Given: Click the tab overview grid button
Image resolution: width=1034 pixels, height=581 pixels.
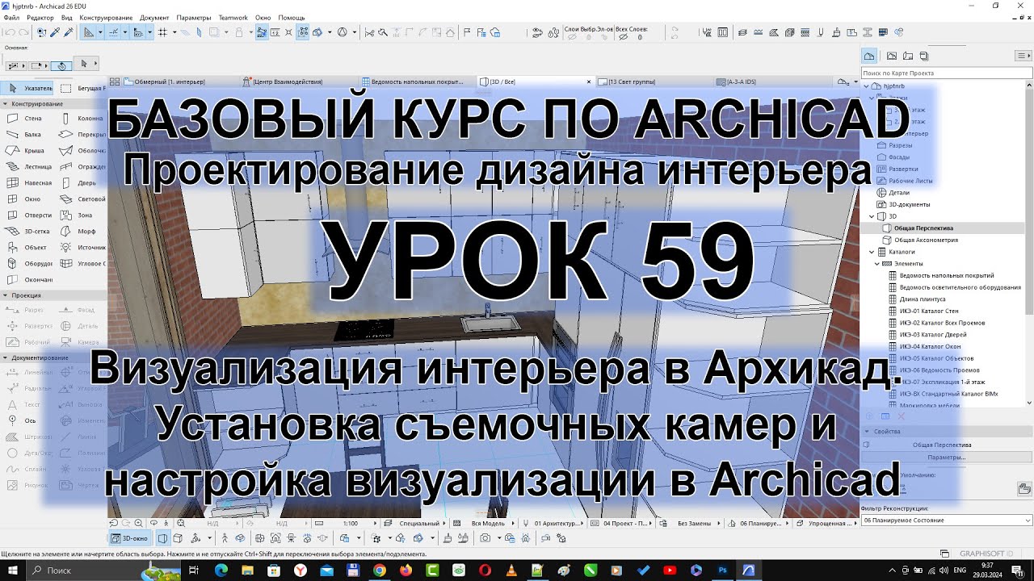Looking at the screenshot, I should [x=115, y=82].
